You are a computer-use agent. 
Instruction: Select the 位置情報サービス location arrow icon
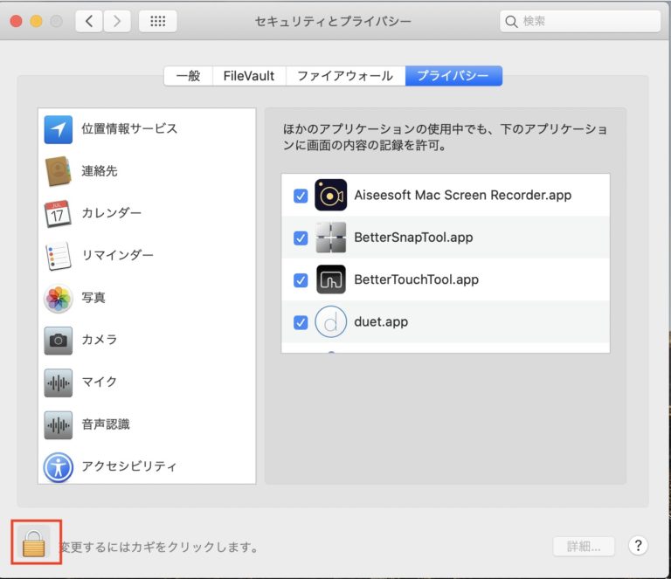pyautogui.click(x=59, y=129)
